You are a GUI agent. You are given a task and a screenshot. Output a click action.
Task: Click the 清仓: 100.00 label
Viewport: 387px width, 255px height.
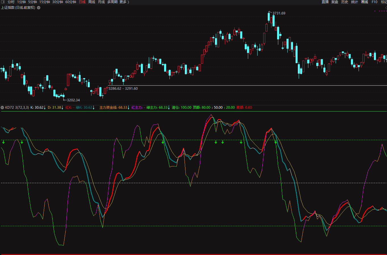point(181,108)
